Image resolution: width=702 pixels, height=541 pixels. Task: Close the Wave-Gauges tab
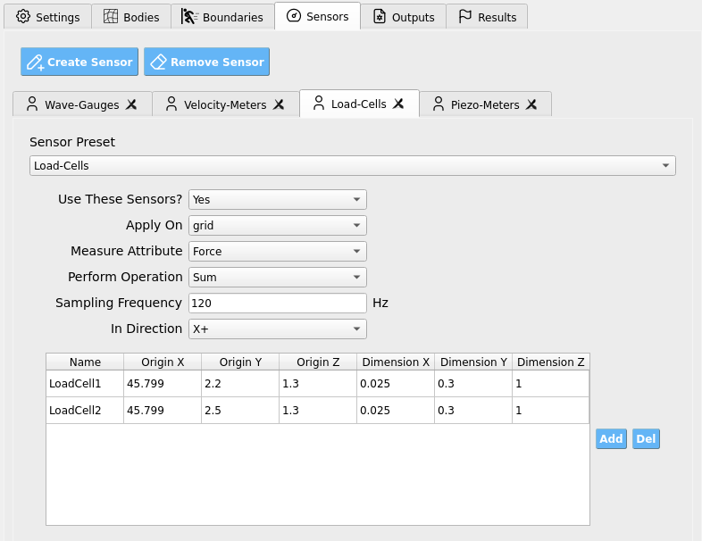[x=131, y=104]
